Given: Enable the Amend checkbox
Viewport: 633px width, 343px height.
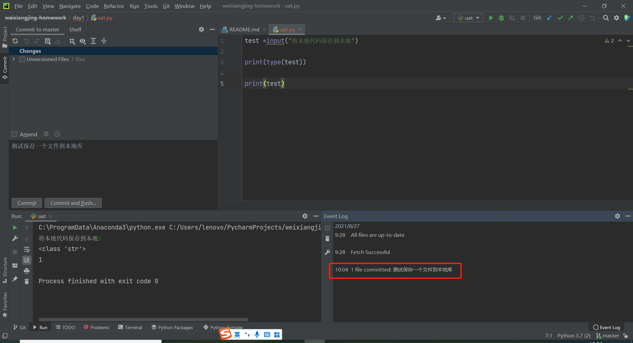Looking at the screenshot, I should 15,134.
